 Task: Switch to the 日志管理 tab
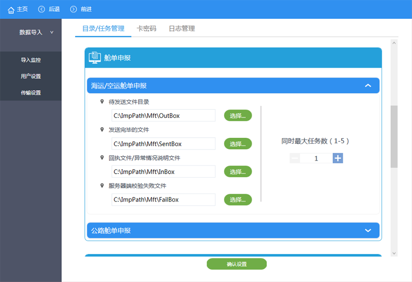(x=181, y=29)
